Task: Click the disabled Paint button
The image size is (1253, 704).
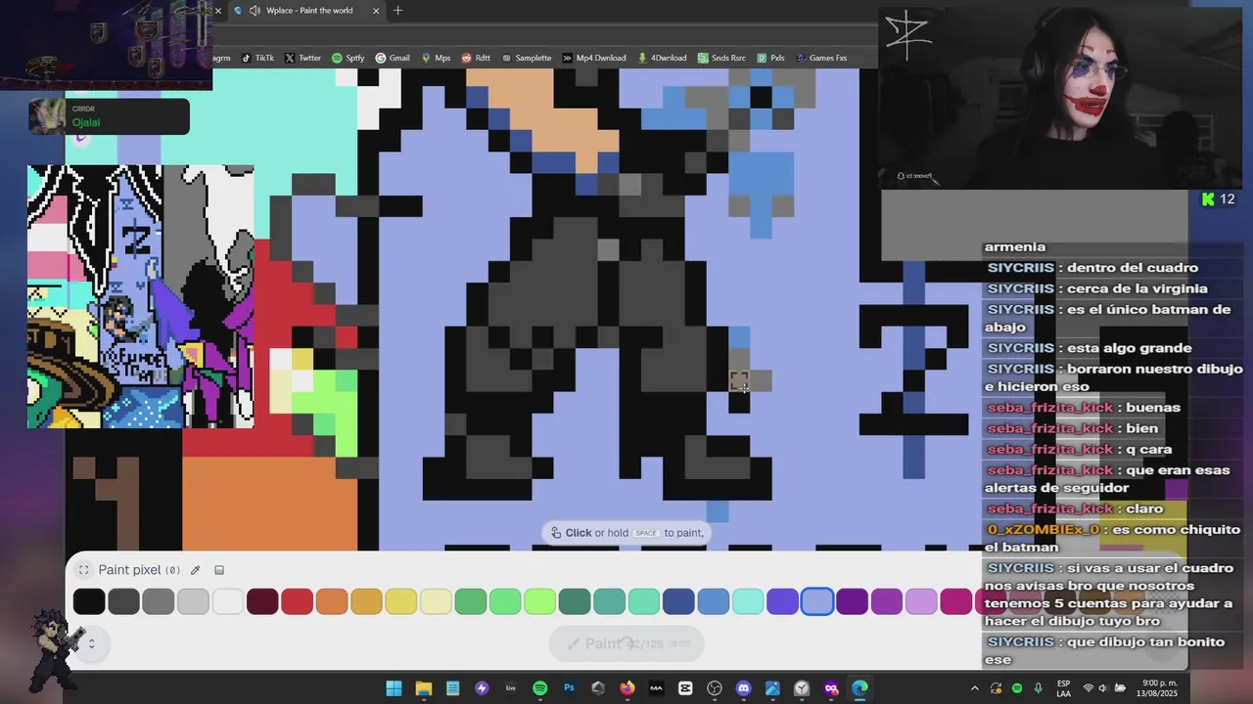Action: click(x=626, y=643)
